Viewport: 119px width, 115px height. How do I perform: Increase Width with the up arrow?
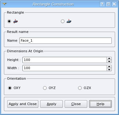coord(109,67)
